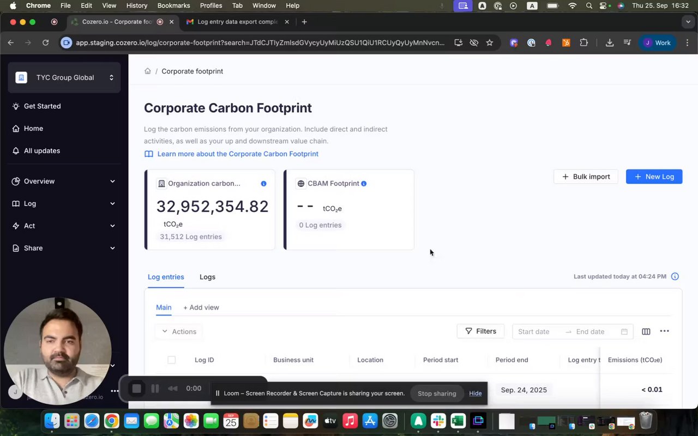
Task: Click the Period start column header
Action: coord(441,360)
